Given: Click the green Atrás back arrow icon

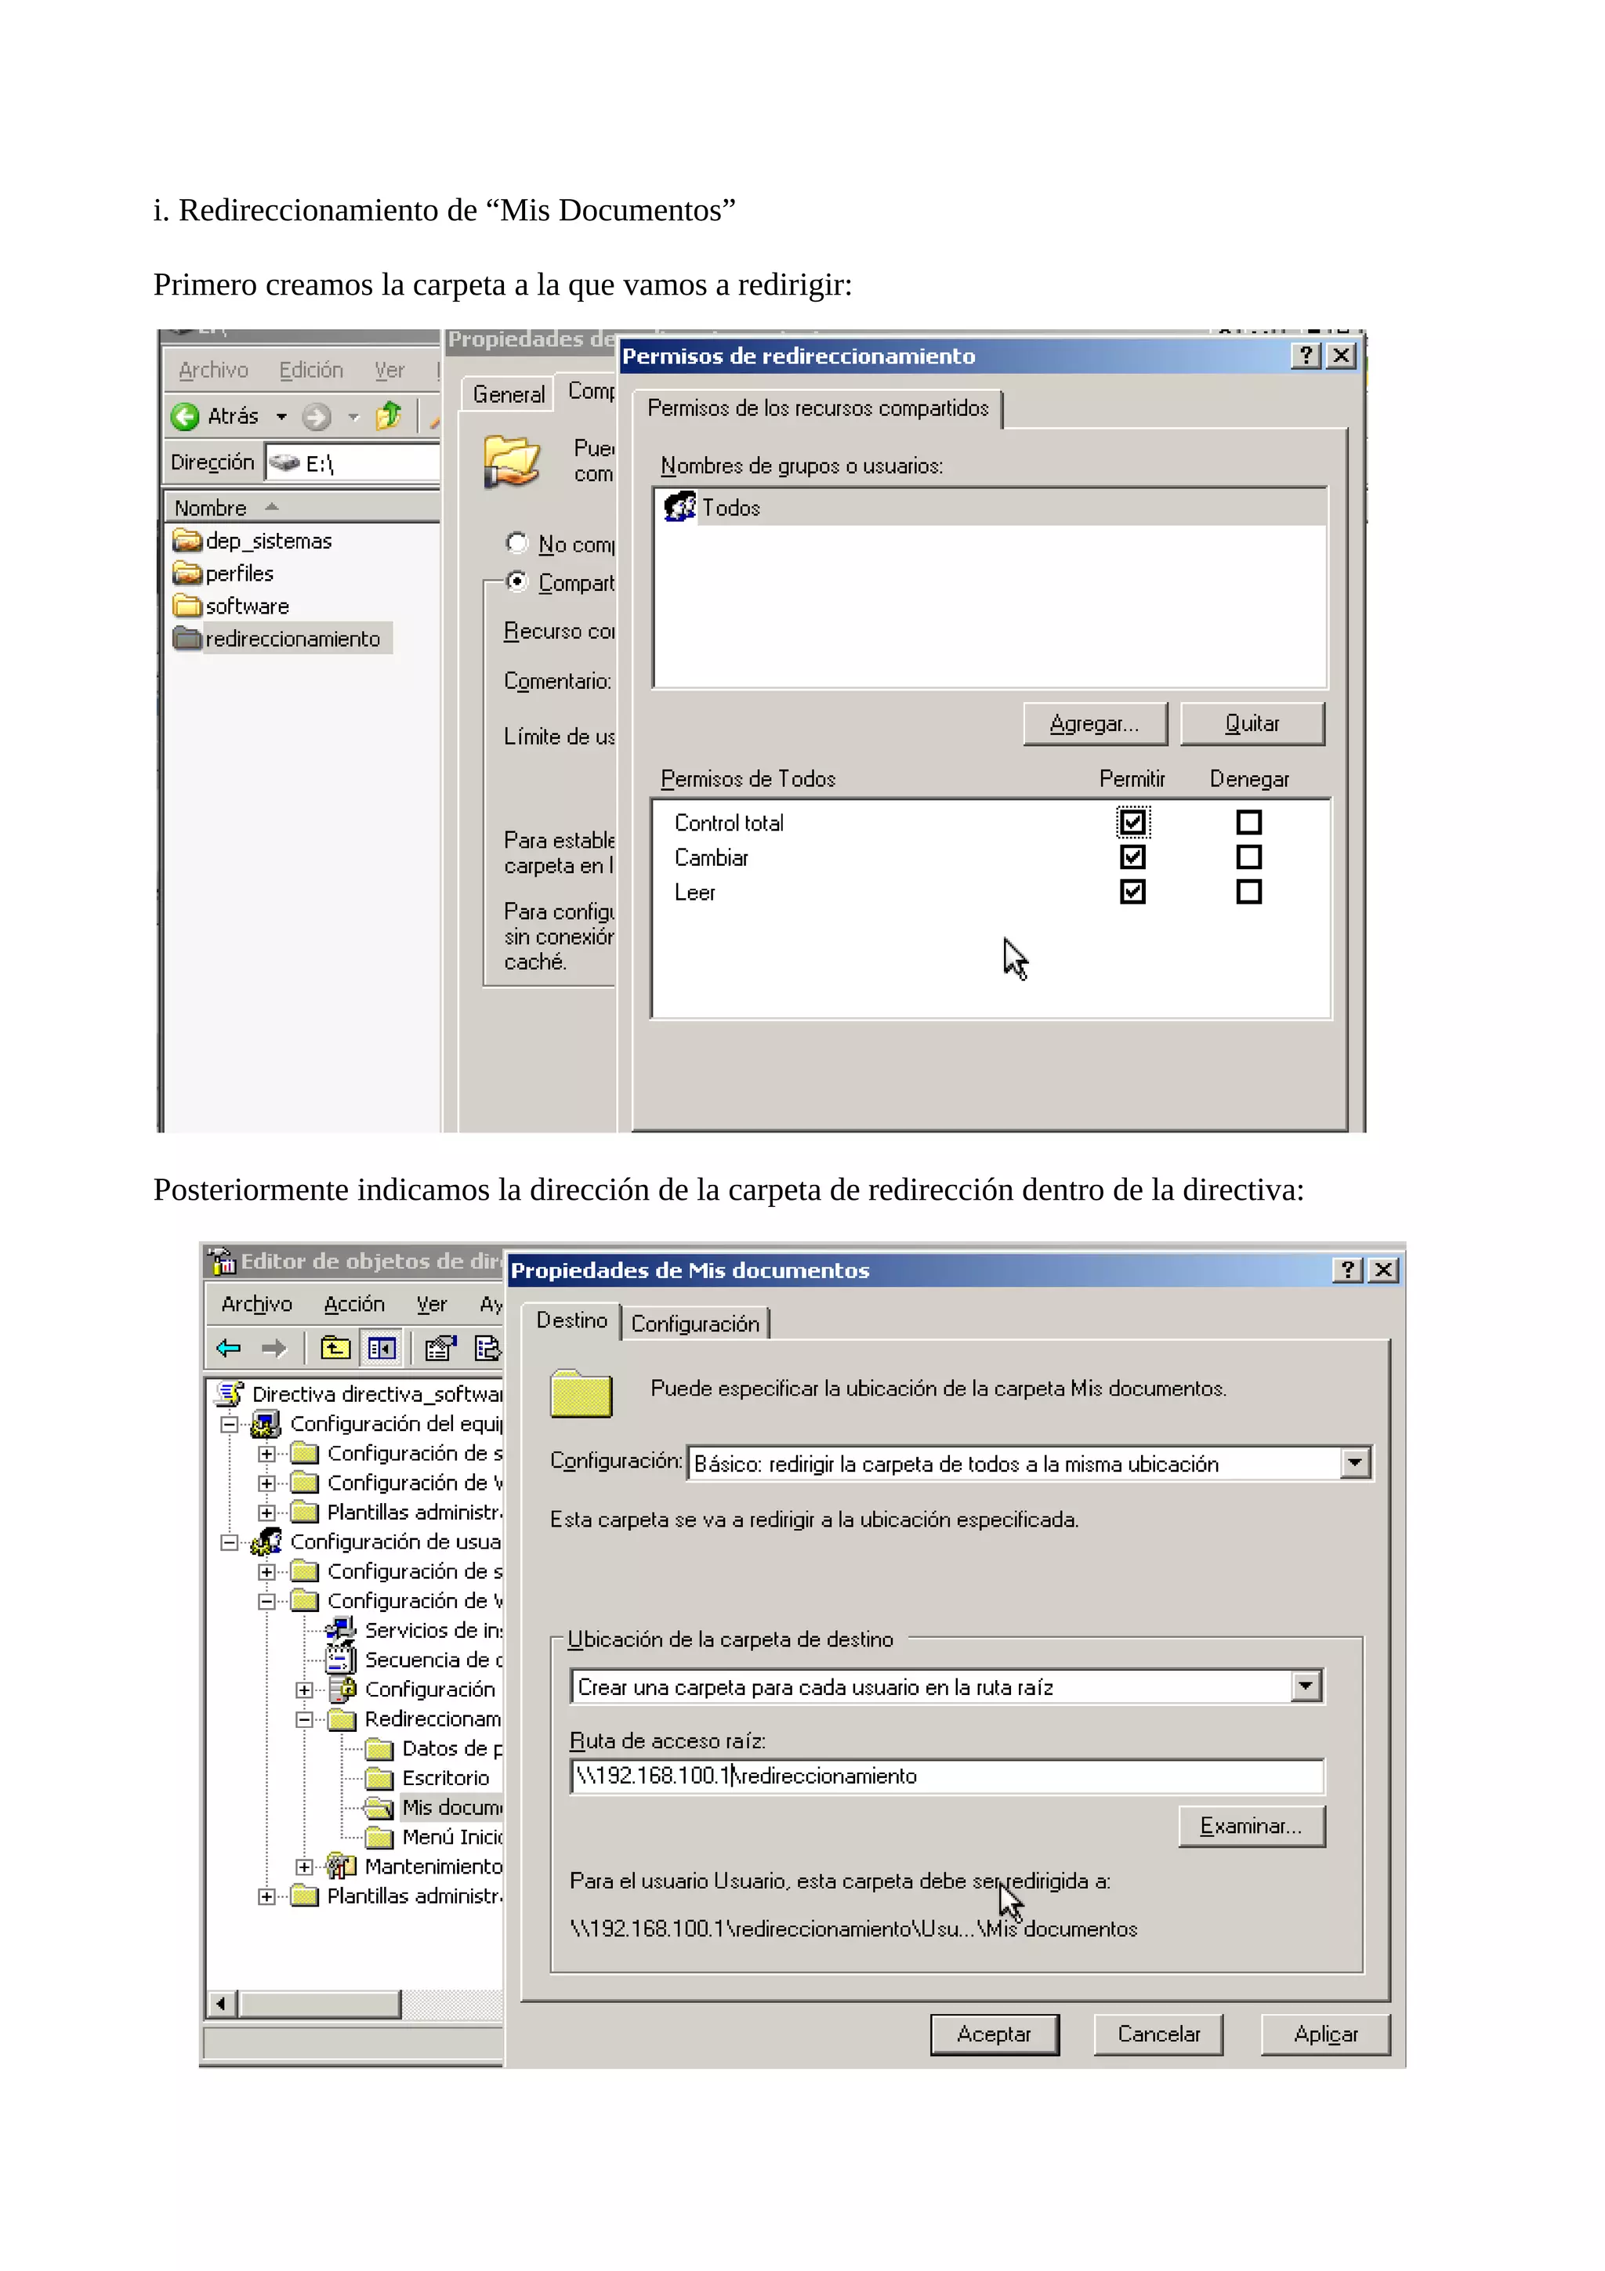Looking at the screenshot, I should click(185, 416).
